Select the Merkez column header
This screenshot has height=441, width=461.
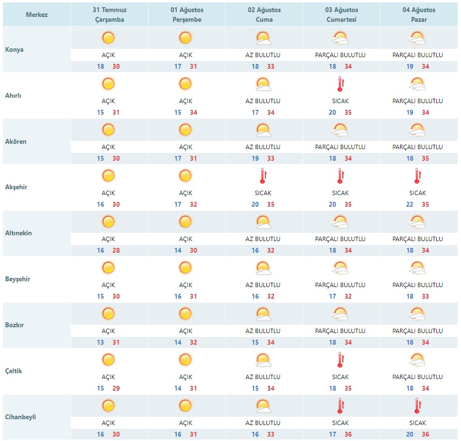[x=37, y=15]
